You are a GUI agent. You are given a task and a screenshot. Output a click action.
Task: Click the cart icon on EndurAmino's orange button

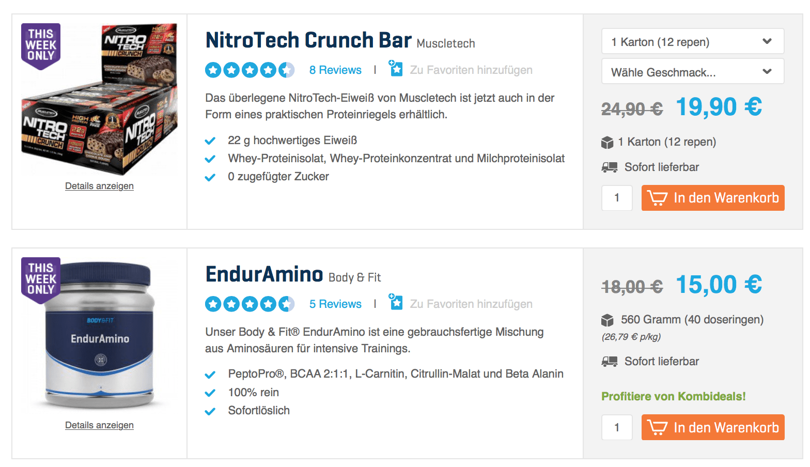point(657,428)
